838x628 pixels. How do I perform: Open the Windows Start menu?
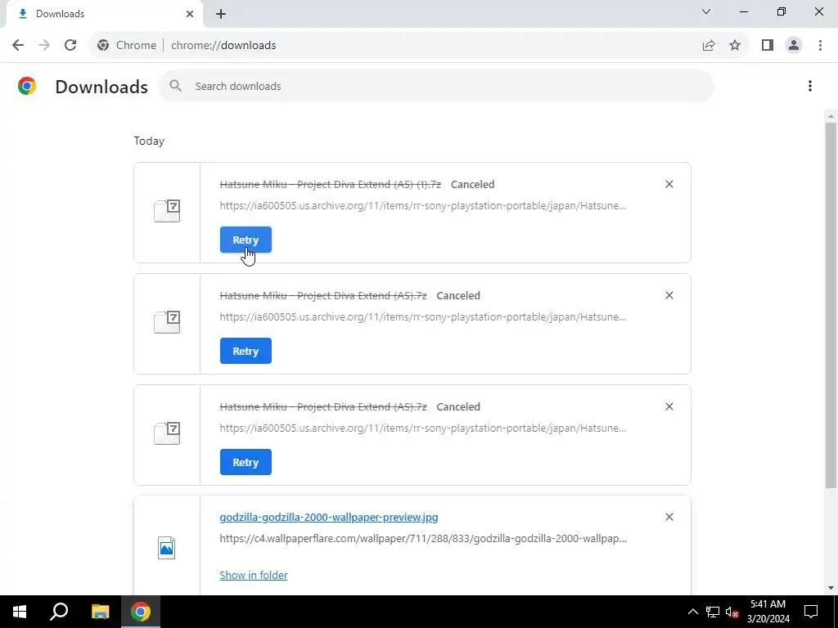click(20, 612)
